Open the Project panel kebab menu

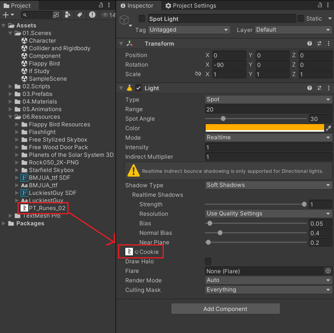[x=109, y=5]
